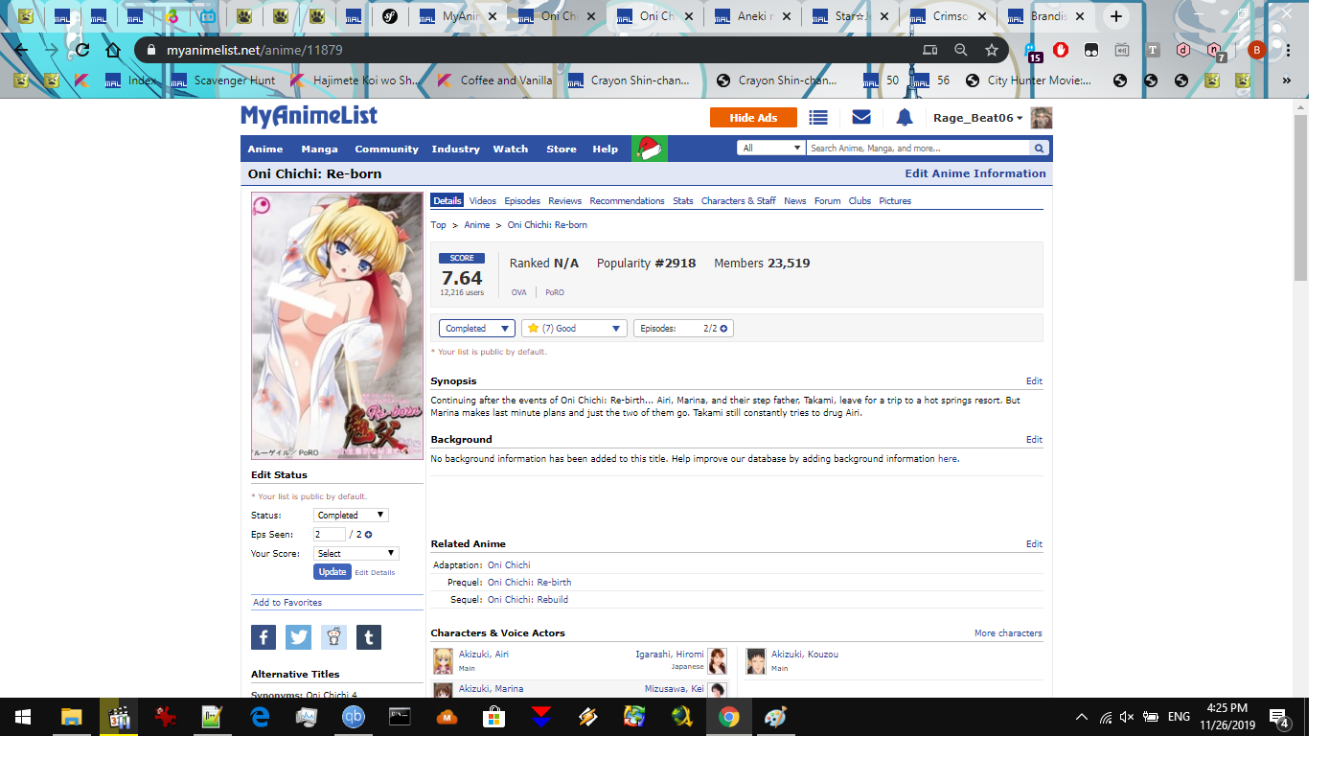The image size is (1330, 759).
Task: Click the plus icon next to Eps Seen
Action: (x=368, y=535)
